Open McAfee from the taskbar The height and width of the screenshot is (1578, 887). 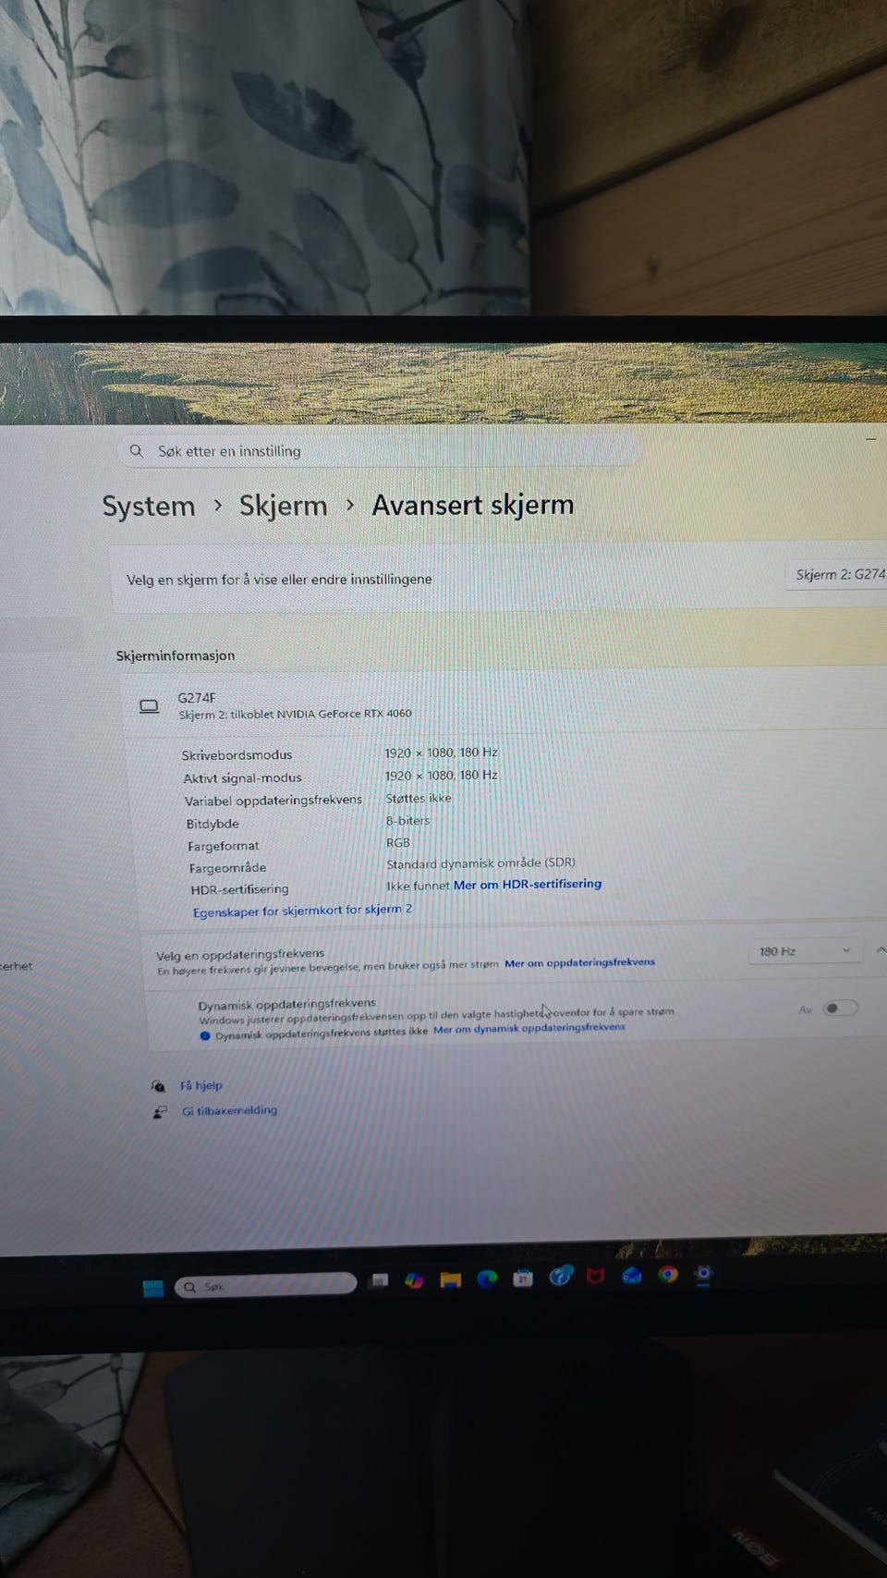tap(596, 1277)
